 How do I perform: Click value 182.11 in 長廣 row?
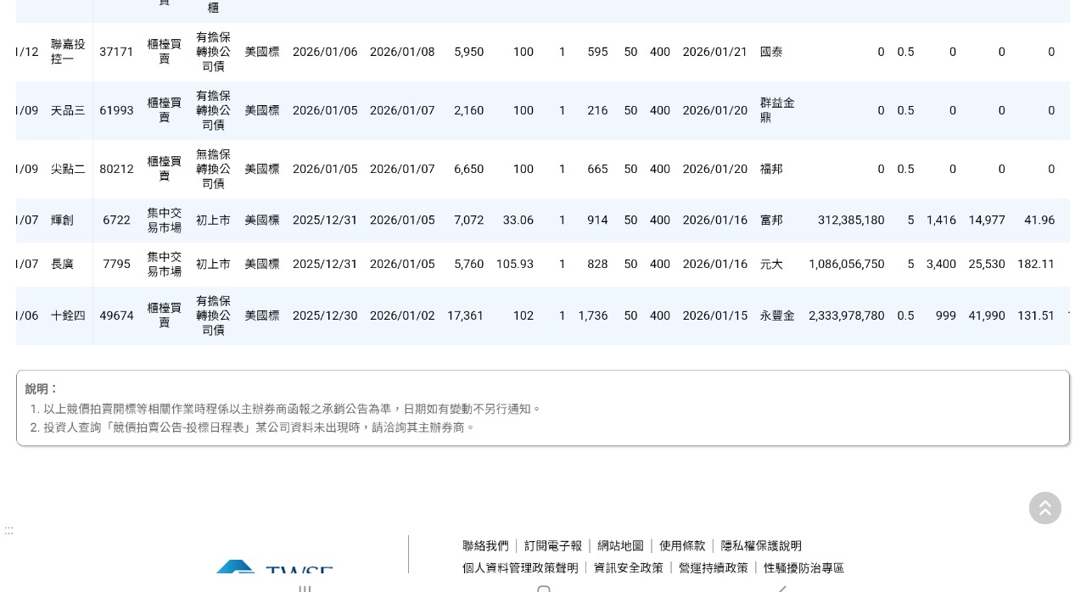[1036, 264]
